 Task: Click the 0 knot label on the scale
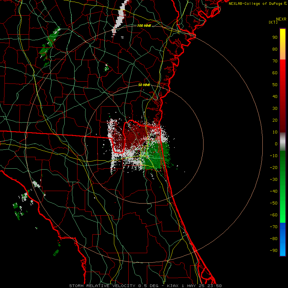pos(276,144)
